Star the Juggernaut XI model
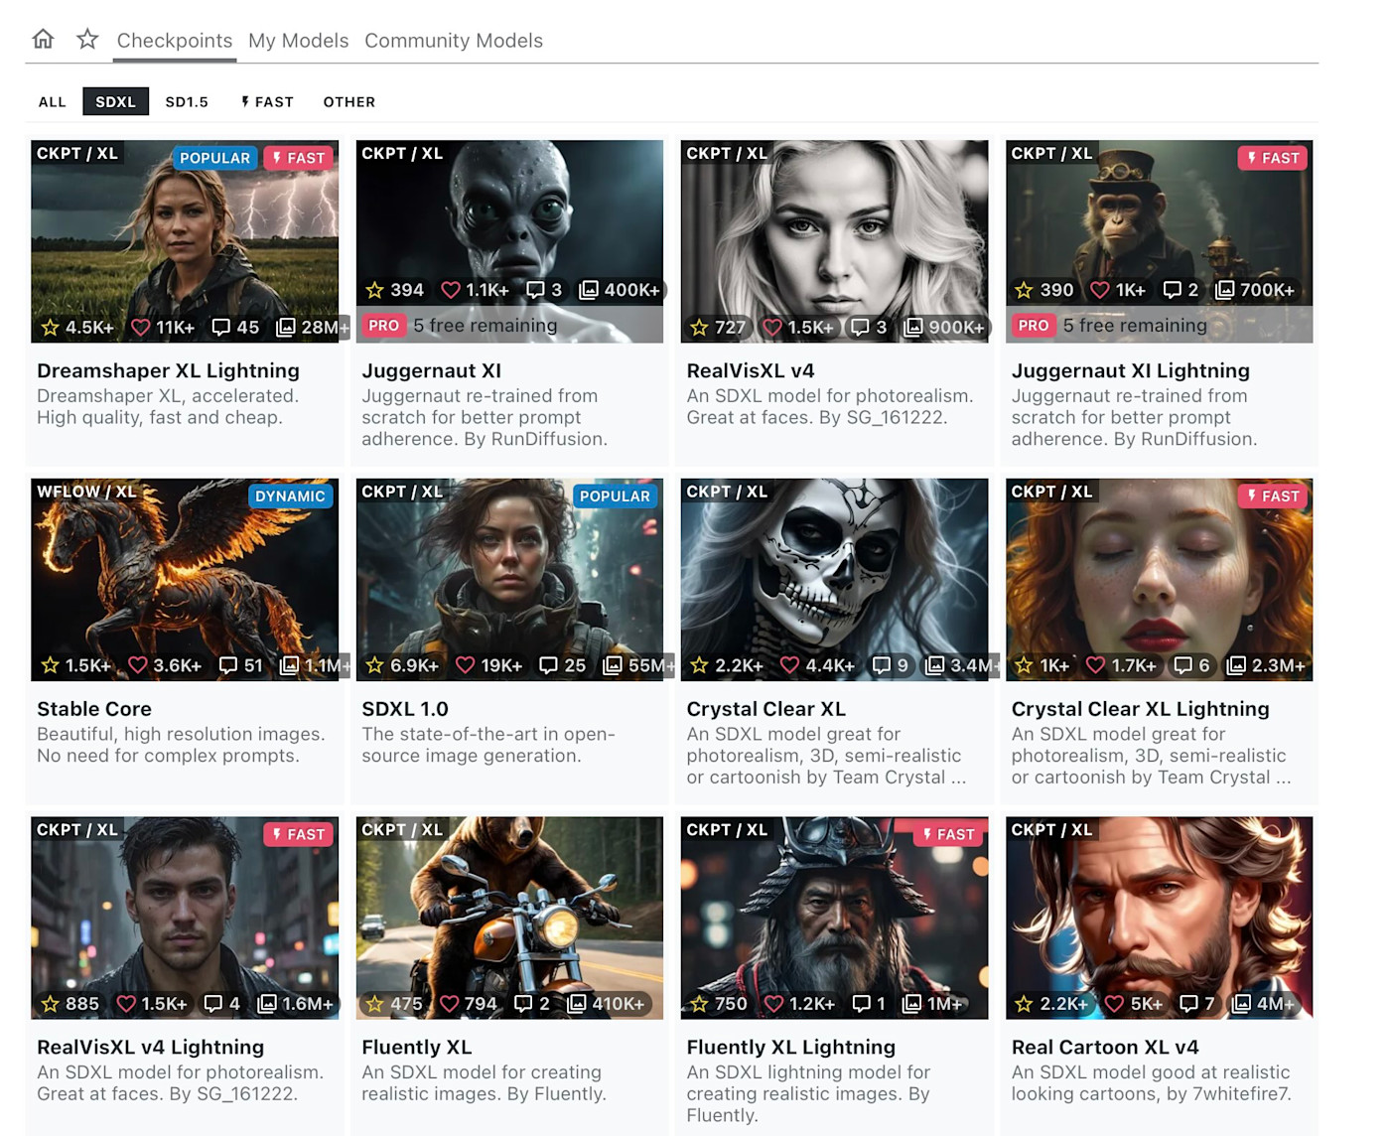Image resolution: width=1390 pixels, height=1136 pixels. 374,290
